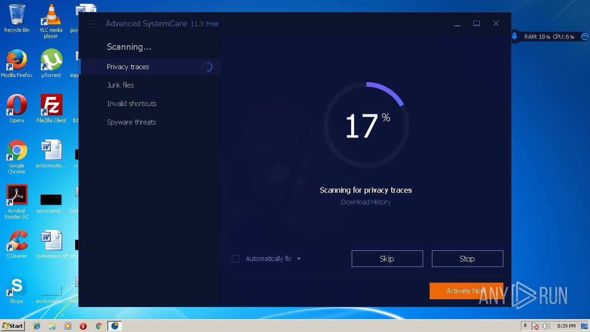
Task: Click the orange Activate Now button
Action: (x=466, y=291)
